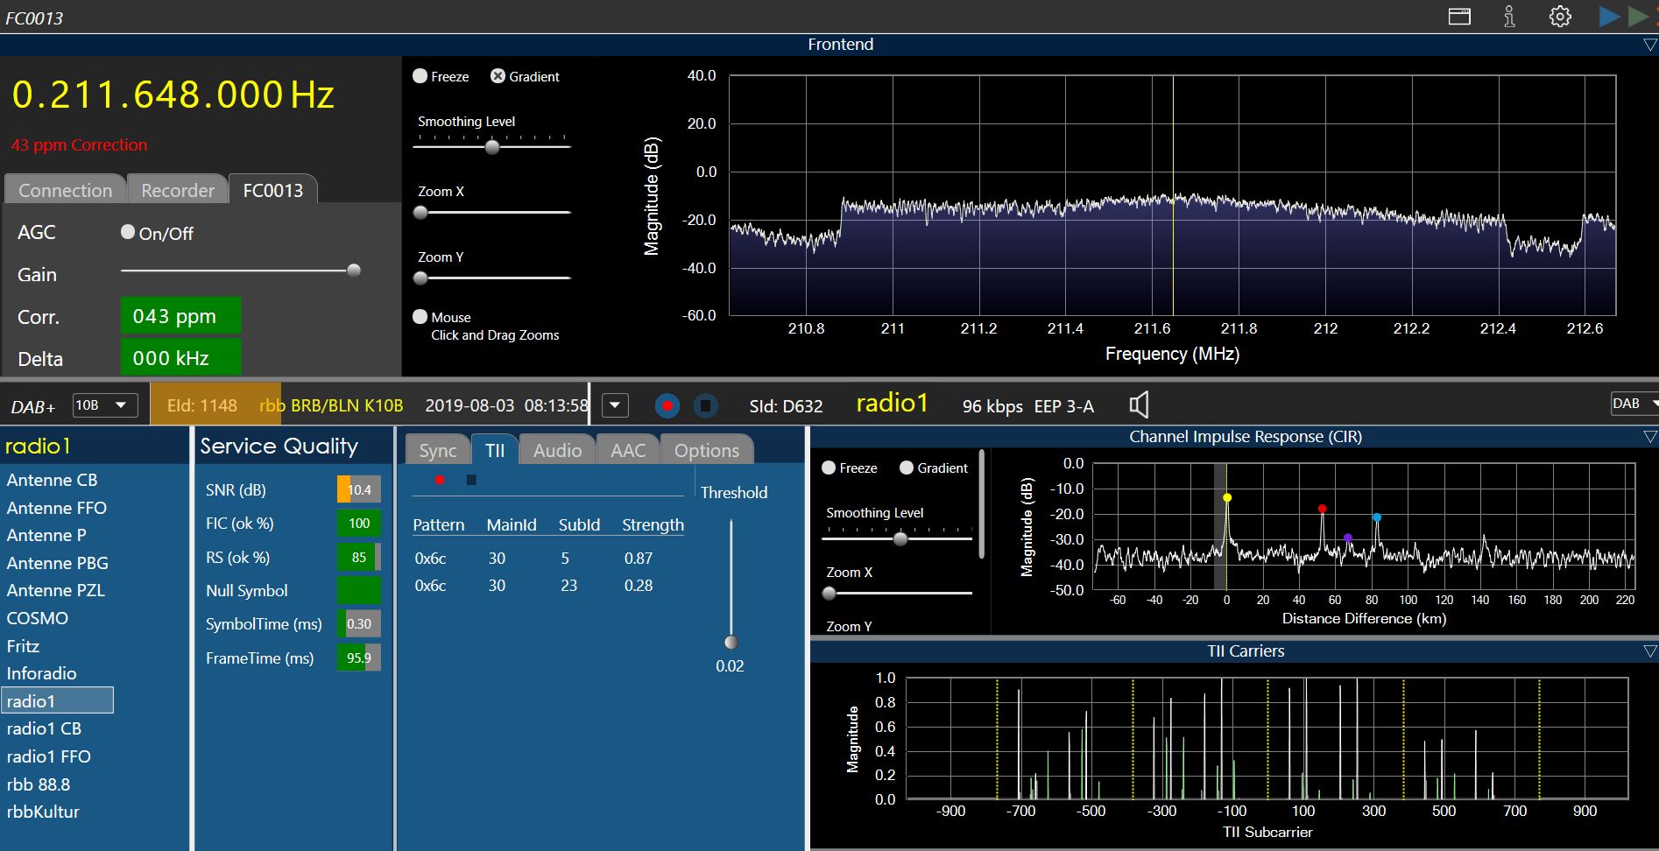Viewport: 1659px width, 851px height.
Task: Start recording with the red record button
Action: coord(667,406)
